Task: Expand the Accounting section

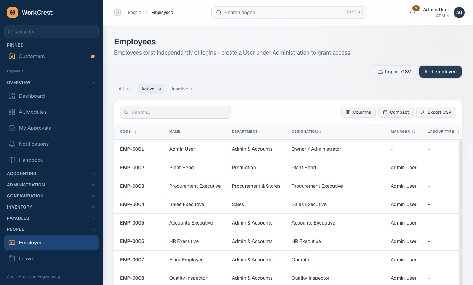Action: point(51,174)
